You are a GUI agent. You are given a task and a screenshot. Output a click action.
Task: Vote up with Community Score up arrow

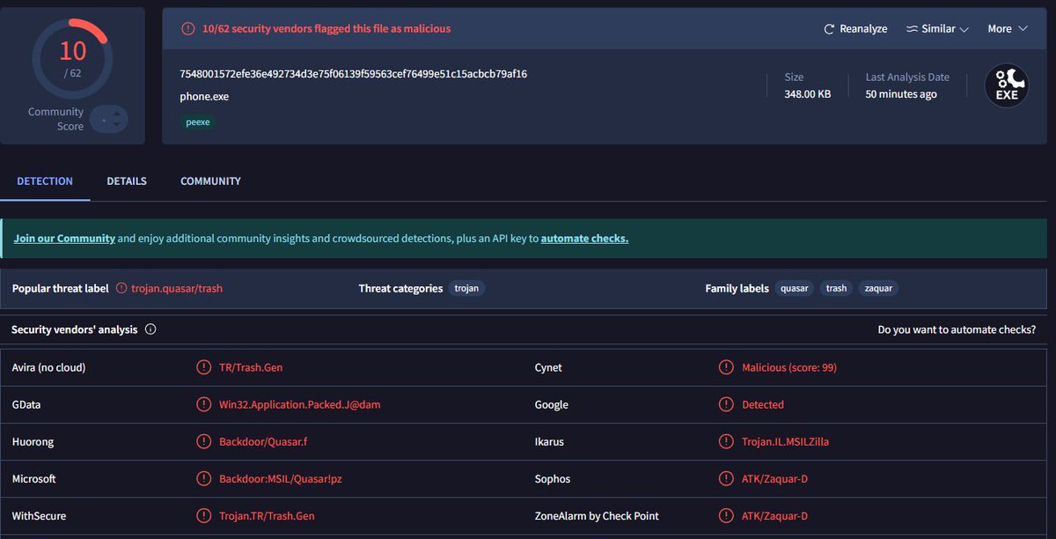click(116, 113)
